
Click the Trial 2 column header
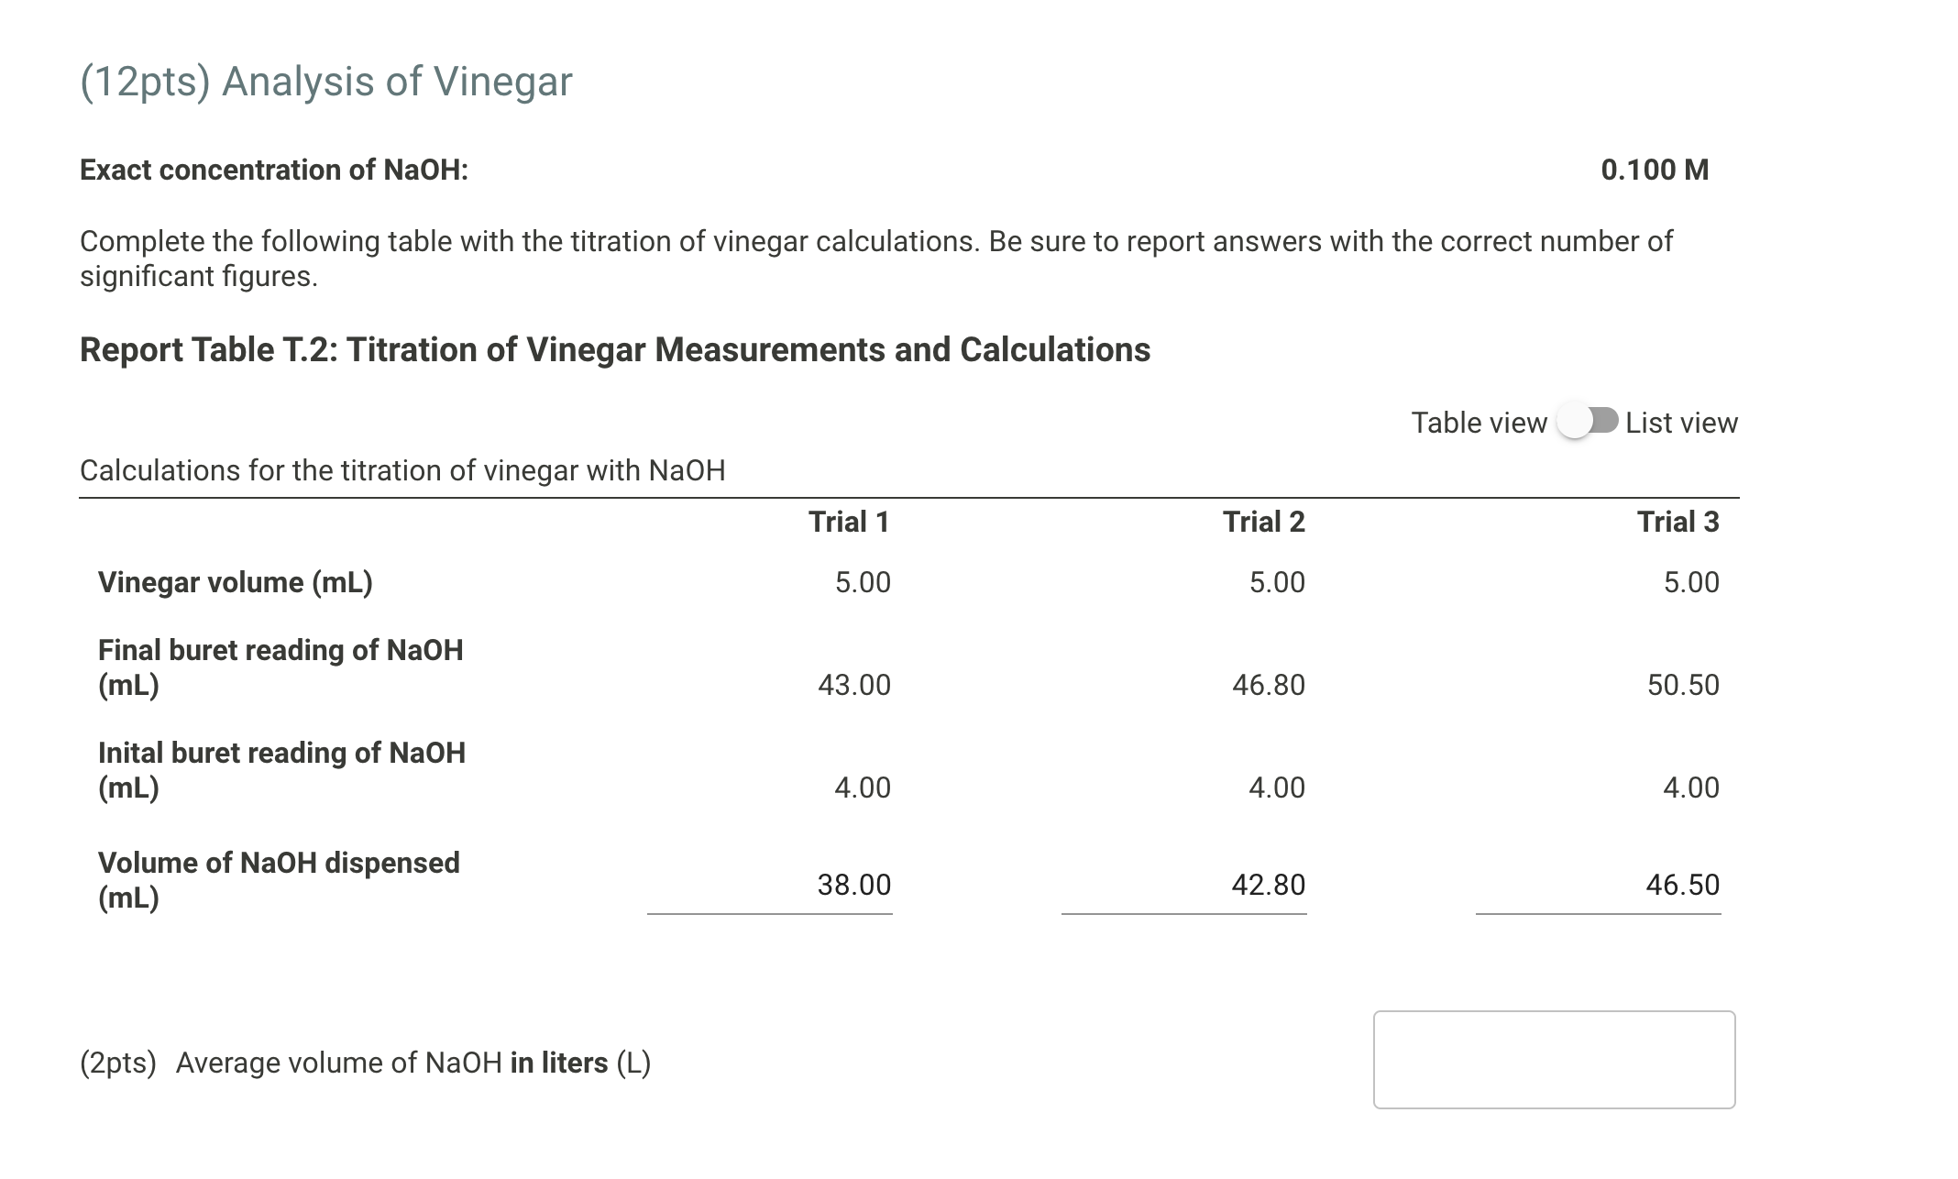click(1263, 522)
